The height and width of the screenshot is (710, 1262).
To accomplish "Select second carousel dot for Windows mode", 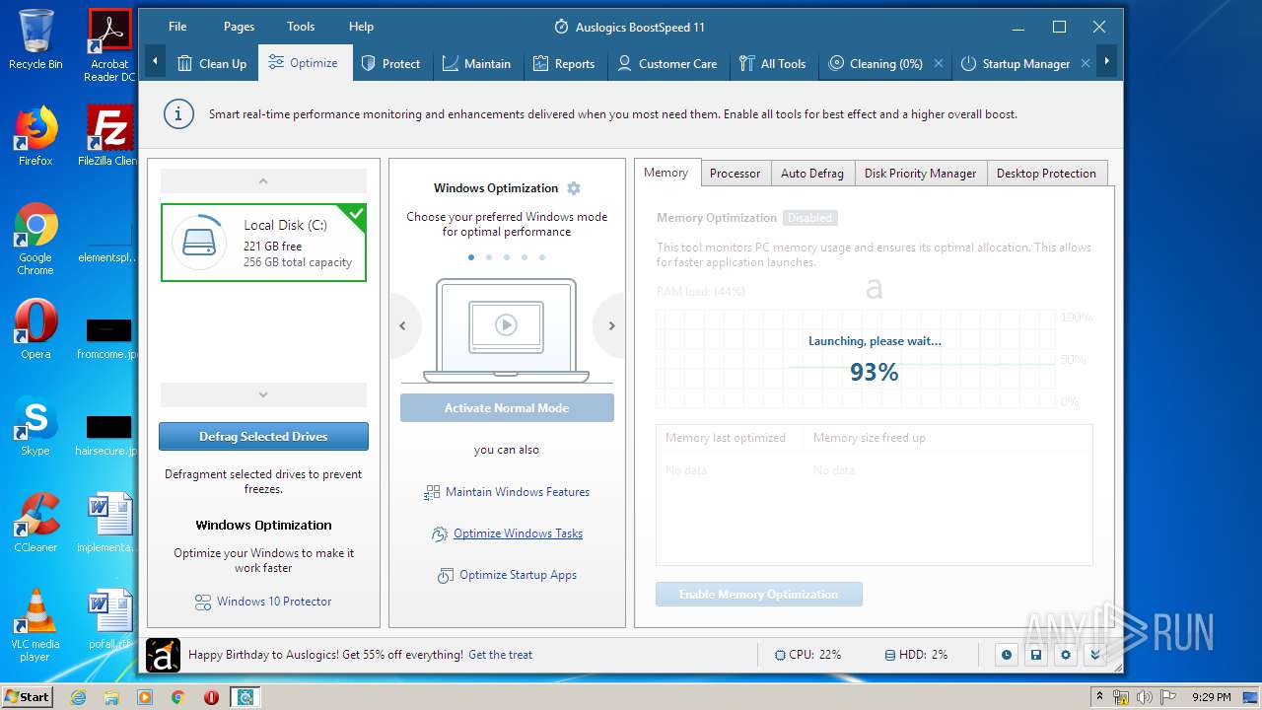I will click(x=489, y=257).
